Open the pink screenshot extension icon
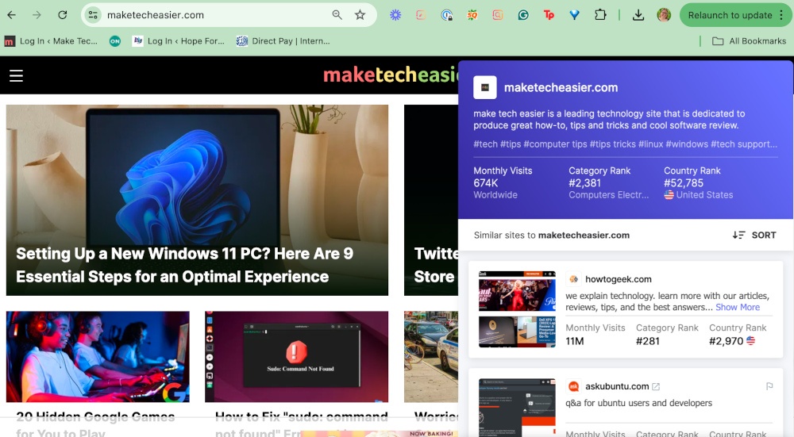This screenshot has height=437, width=794. tap(421, 15)
